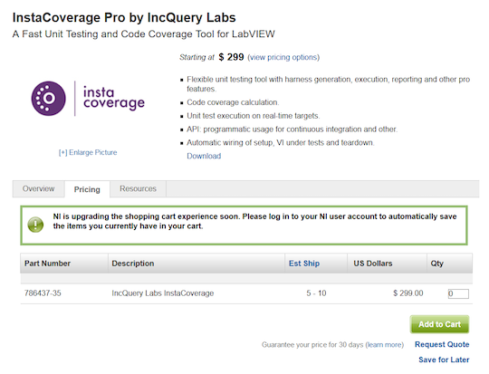Viewport: 489px width, 374px height.
Task: Switch to the Overview tab
Action: point(39,188)
